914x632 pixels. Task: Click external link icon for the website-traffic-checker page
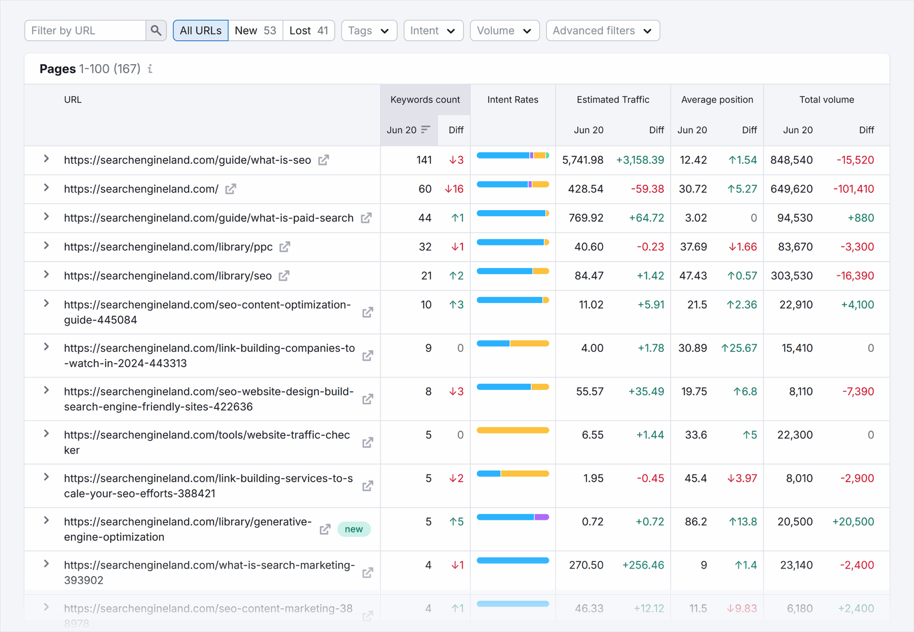367,442
